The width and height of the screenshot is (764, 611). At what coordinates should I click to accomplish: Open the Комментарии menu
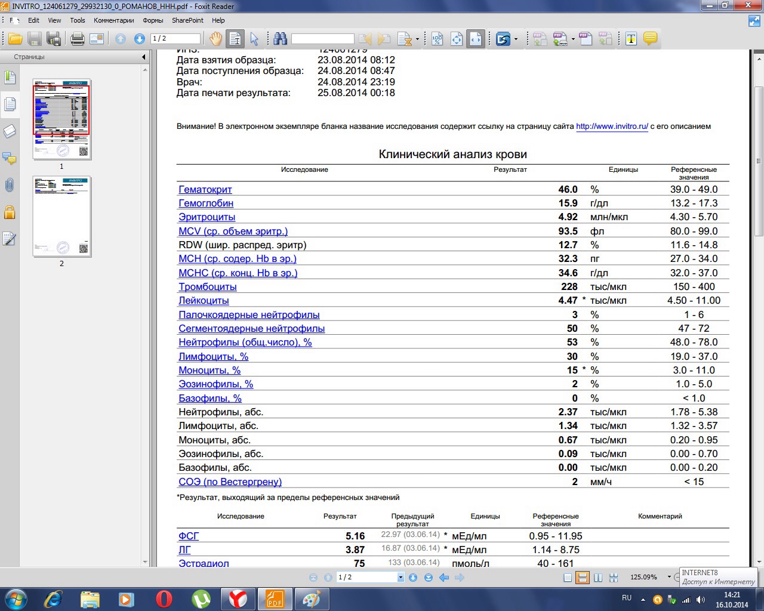113,20
